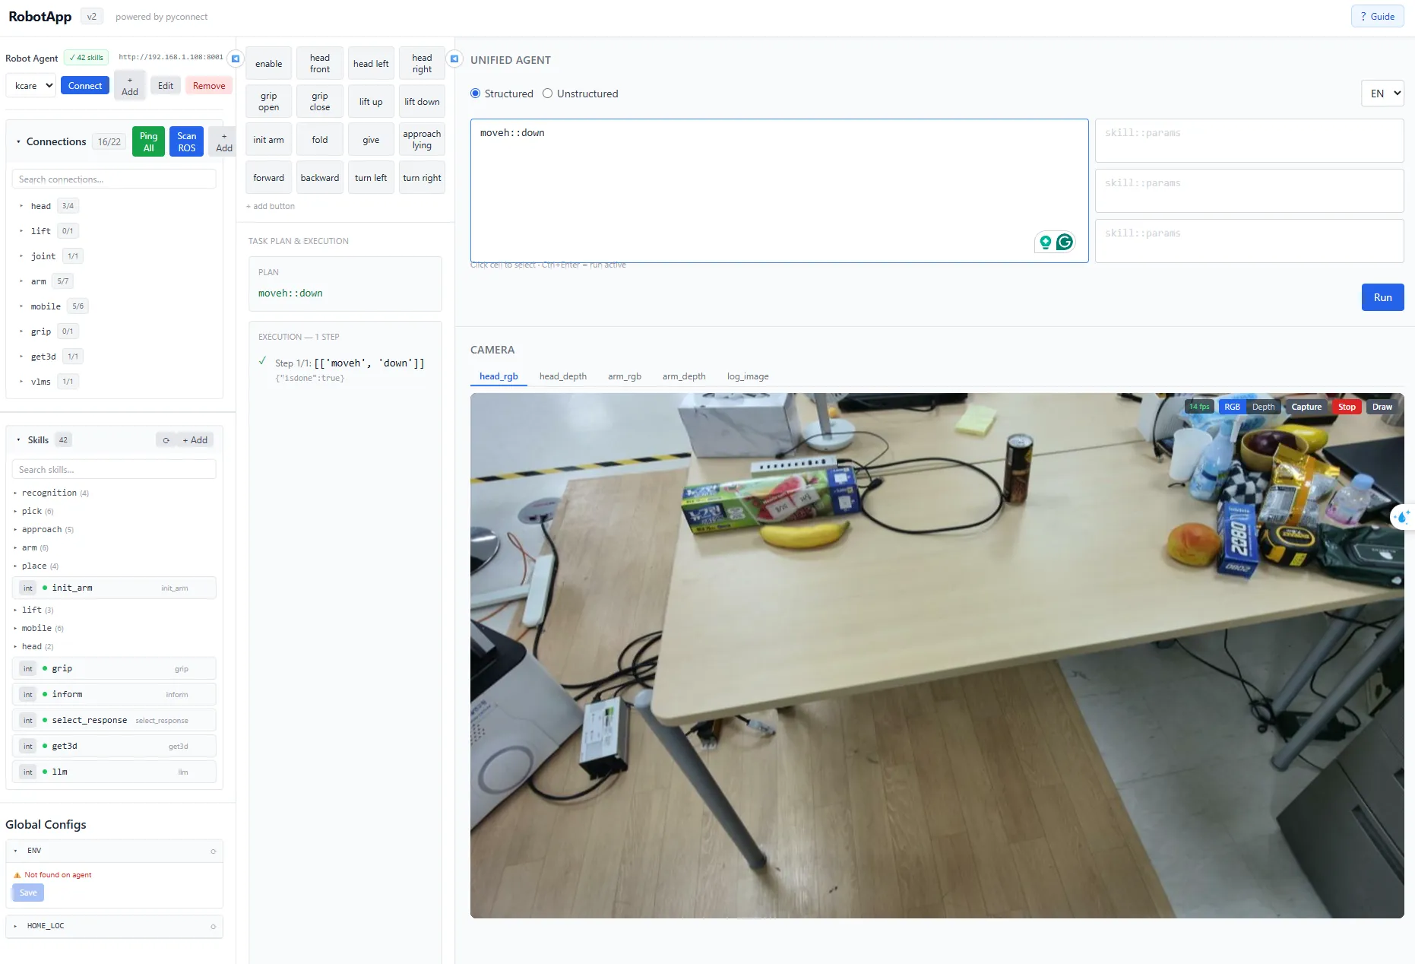Switch camera view to RGB mode

pyautogui.click(x=1232, y=407)
